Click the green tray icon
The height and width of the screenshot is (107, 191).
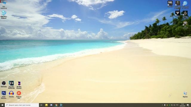coord(170,105)
